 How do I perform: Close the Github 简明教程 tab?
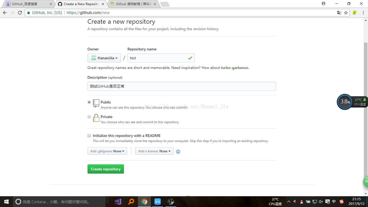155,4
